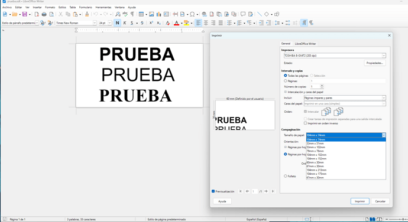Open the TOSHIBA printer selection dropdown

335,56
